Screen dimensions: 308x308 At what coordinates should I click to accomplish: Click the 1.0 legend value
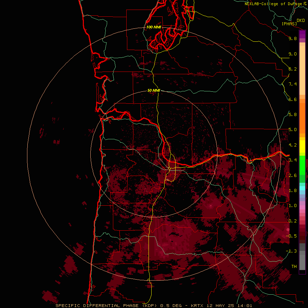tap(293, 206)
